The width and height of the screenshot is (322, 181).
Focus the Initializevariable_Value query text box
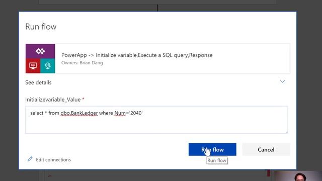(156, 120)
